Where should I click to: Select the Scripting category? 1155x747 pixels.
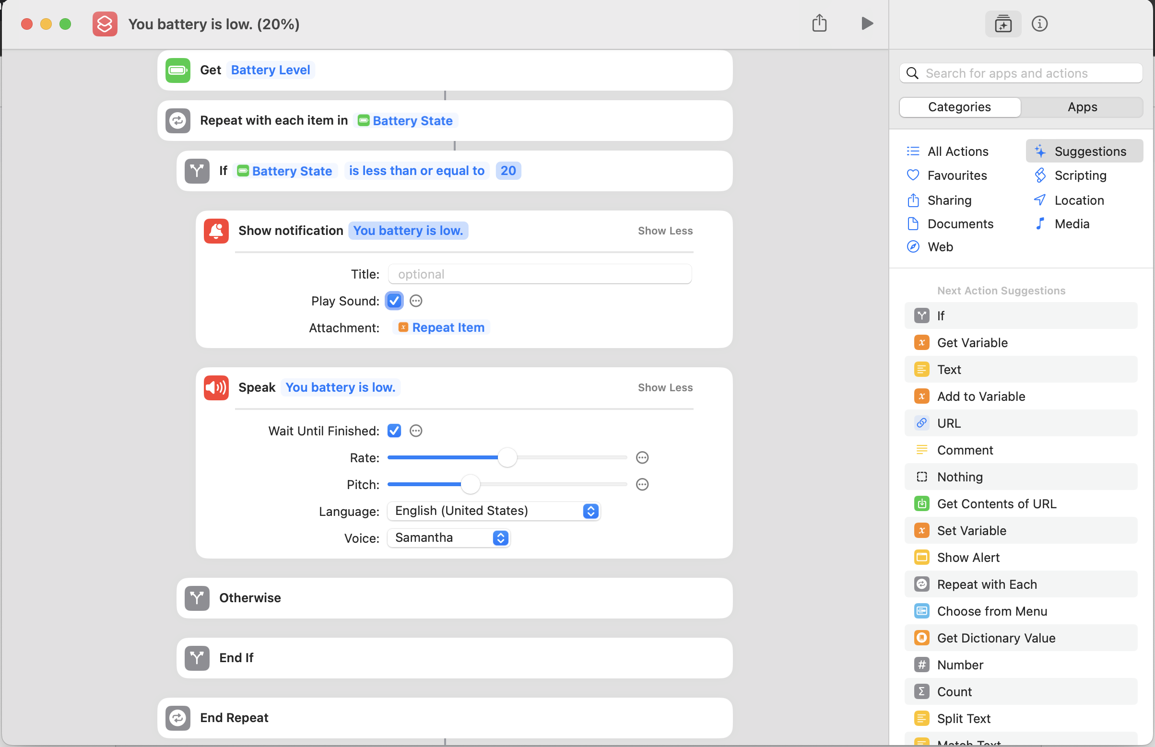point(1080,175)
